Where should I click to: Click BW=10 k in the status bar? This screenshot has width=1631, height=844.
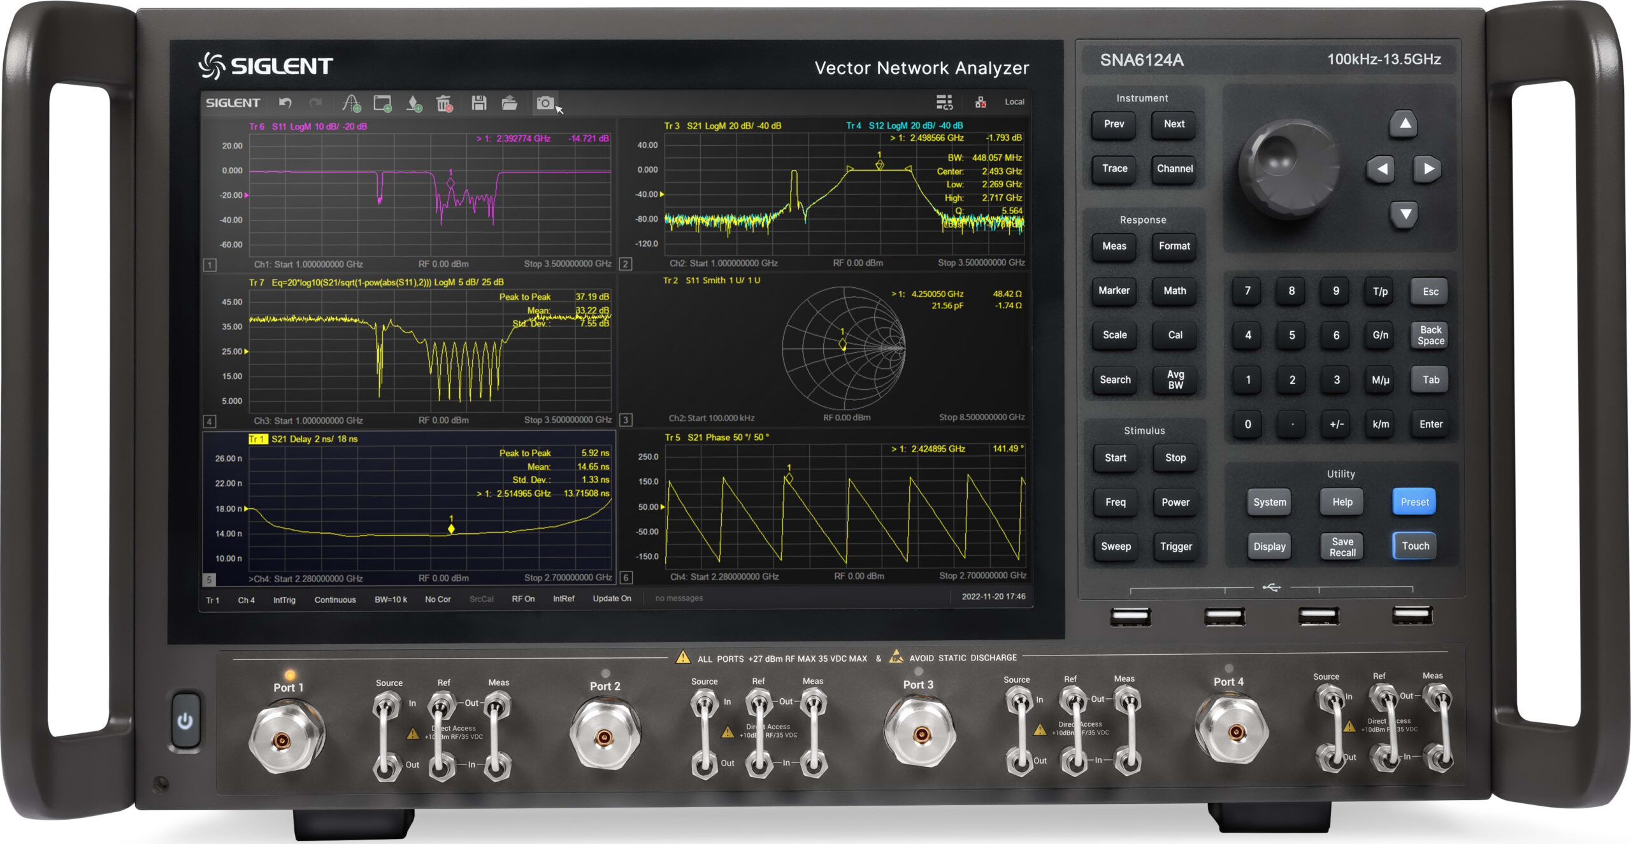coord(391,599)
